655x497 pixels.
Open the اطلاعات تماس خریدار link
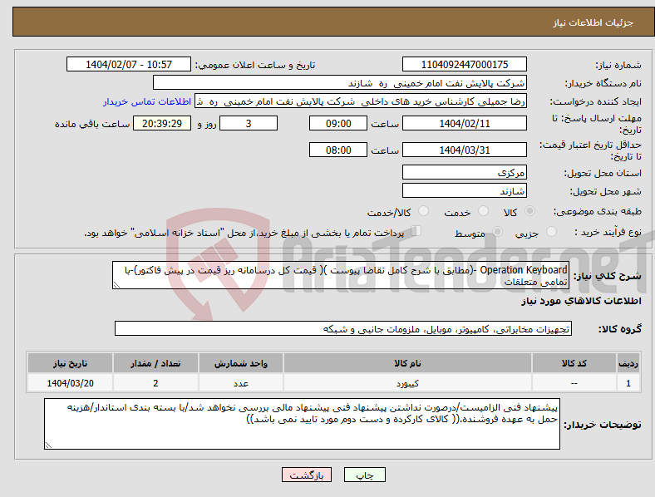pyautogui.click(x=147, y=102)
